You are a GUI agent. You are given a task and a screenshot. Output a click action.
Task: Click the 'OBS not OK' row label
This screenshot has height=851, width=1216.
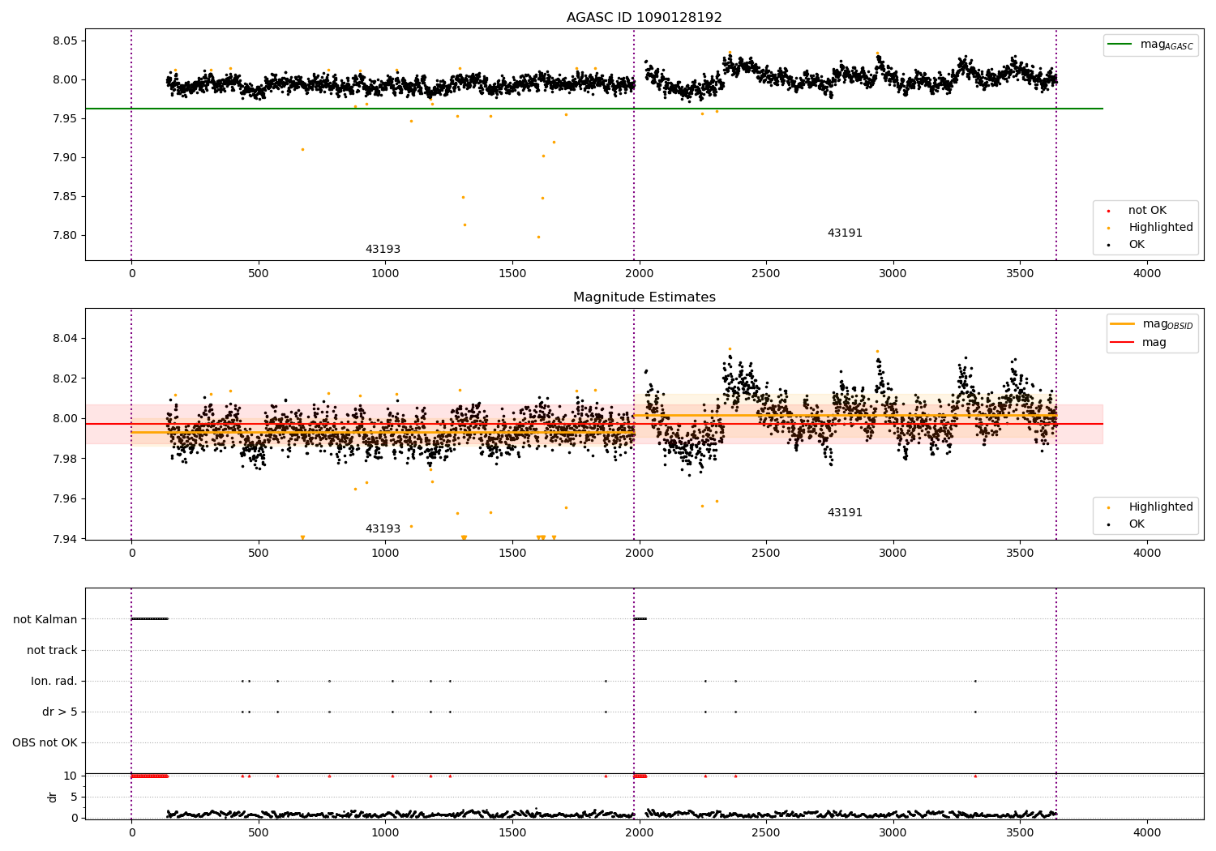pyautogui.click(x=45, y=742)
